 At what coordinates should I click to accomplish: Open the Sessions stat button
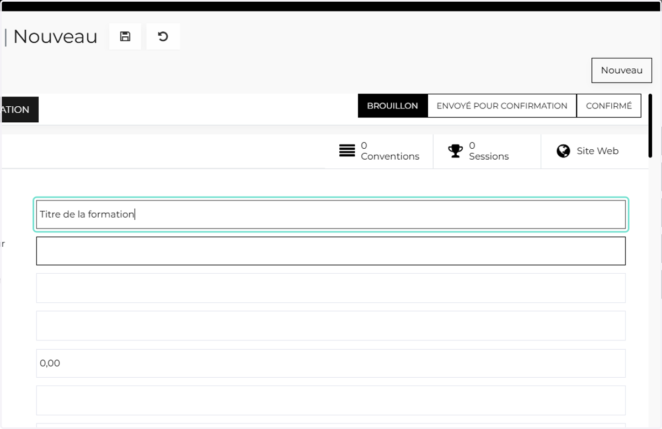[x=487, y=151]
